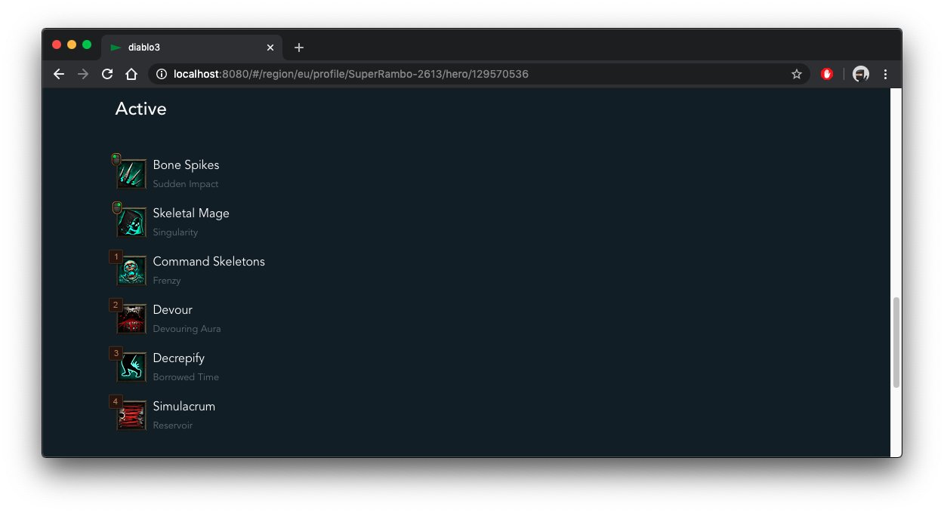Bookmark this page with the star
944x513 pixels.
coord(796,74)
